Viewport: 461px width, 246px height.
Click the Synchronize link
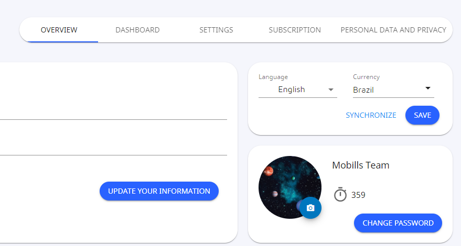click(x=371, y=115)
